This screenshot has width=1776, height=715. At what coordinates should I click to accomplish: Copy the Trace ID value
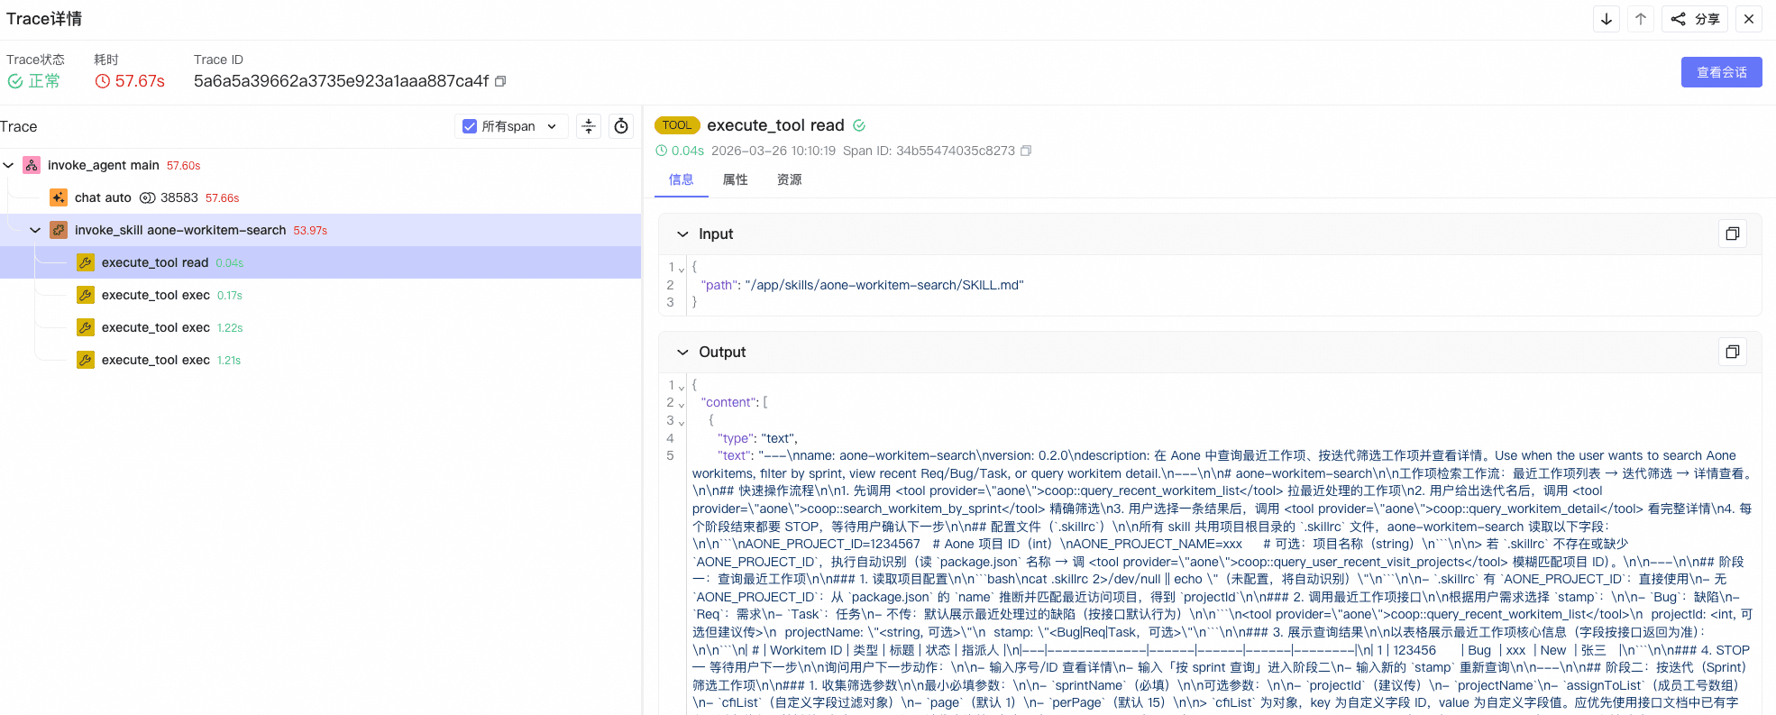[x=500, y=81]
